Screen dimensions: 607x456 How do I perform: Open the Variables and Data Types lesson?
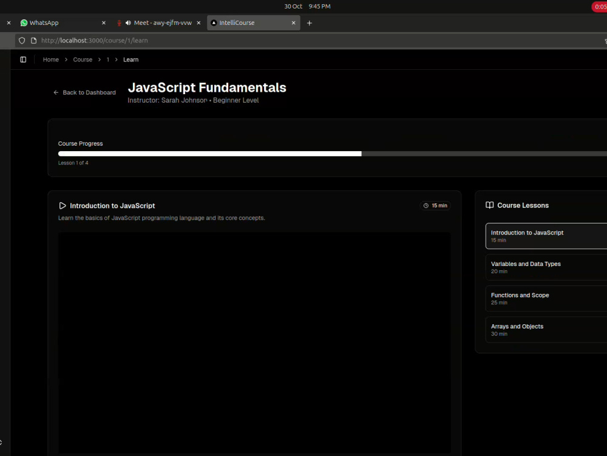click(546, 267)
